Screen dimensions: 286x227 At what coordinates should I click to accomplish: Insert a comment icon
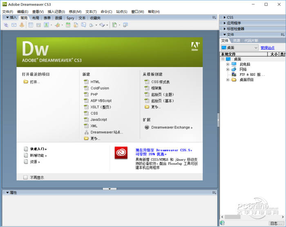(x=83, y=25)
